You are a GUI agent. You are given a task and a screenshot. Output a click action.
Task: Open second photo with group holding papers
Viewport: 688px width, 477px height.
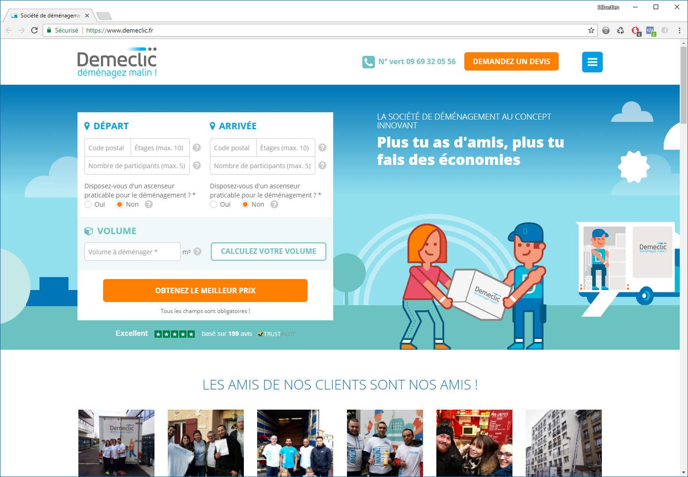point(206,443)
